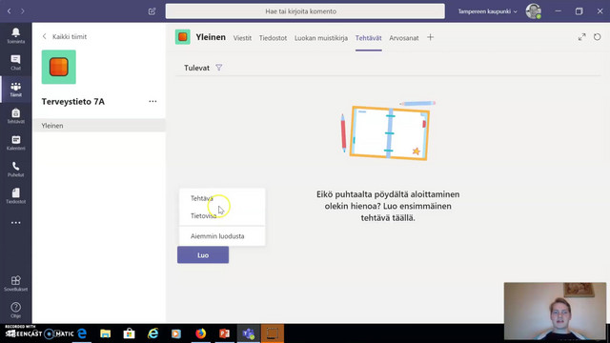Screen dimensions: 610x343
Task: Open the Toiminta activity bell icon
Action: (x=15, y=35)
